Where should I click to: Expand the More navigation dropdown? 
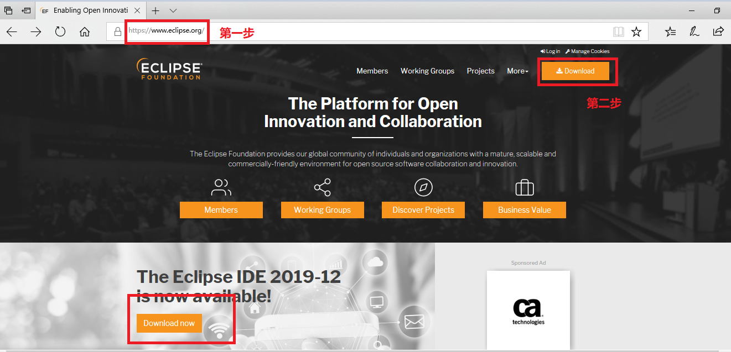tap(517, 71)
